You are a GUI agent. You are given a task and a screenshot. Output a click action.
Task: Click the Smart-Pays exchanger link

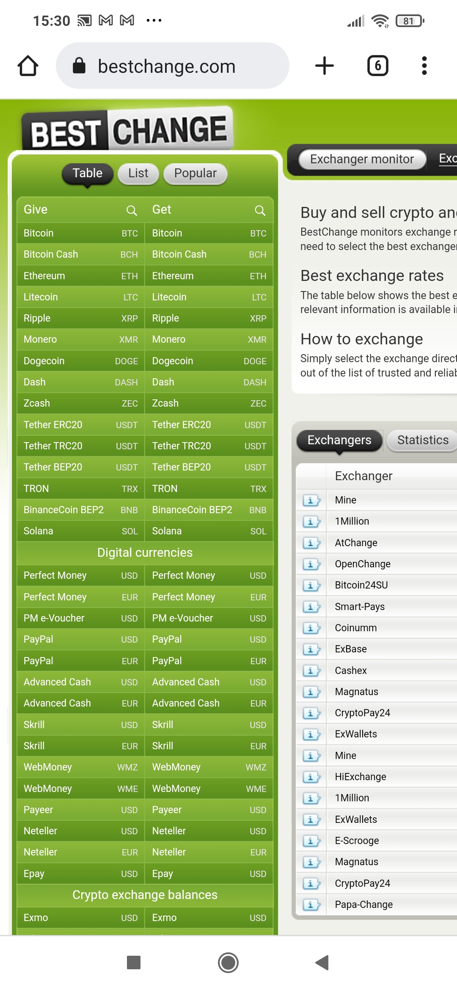tap(360, 607)
